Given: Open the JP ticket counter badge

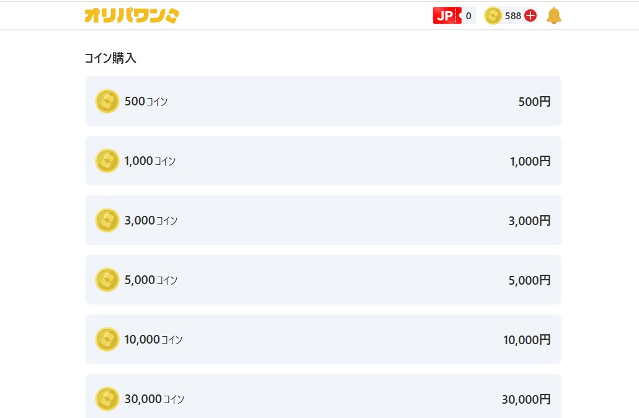Looking at the screenshot, I should point(454,16).
